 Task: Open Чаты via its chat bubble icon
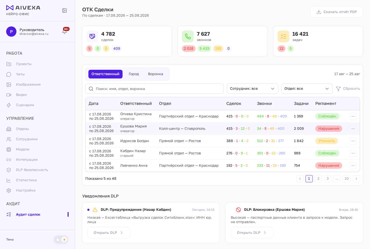coord(9,74)
